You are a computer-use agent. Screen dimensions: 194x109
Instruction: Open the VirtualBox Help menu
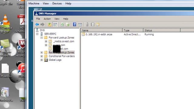pos(68,3)
